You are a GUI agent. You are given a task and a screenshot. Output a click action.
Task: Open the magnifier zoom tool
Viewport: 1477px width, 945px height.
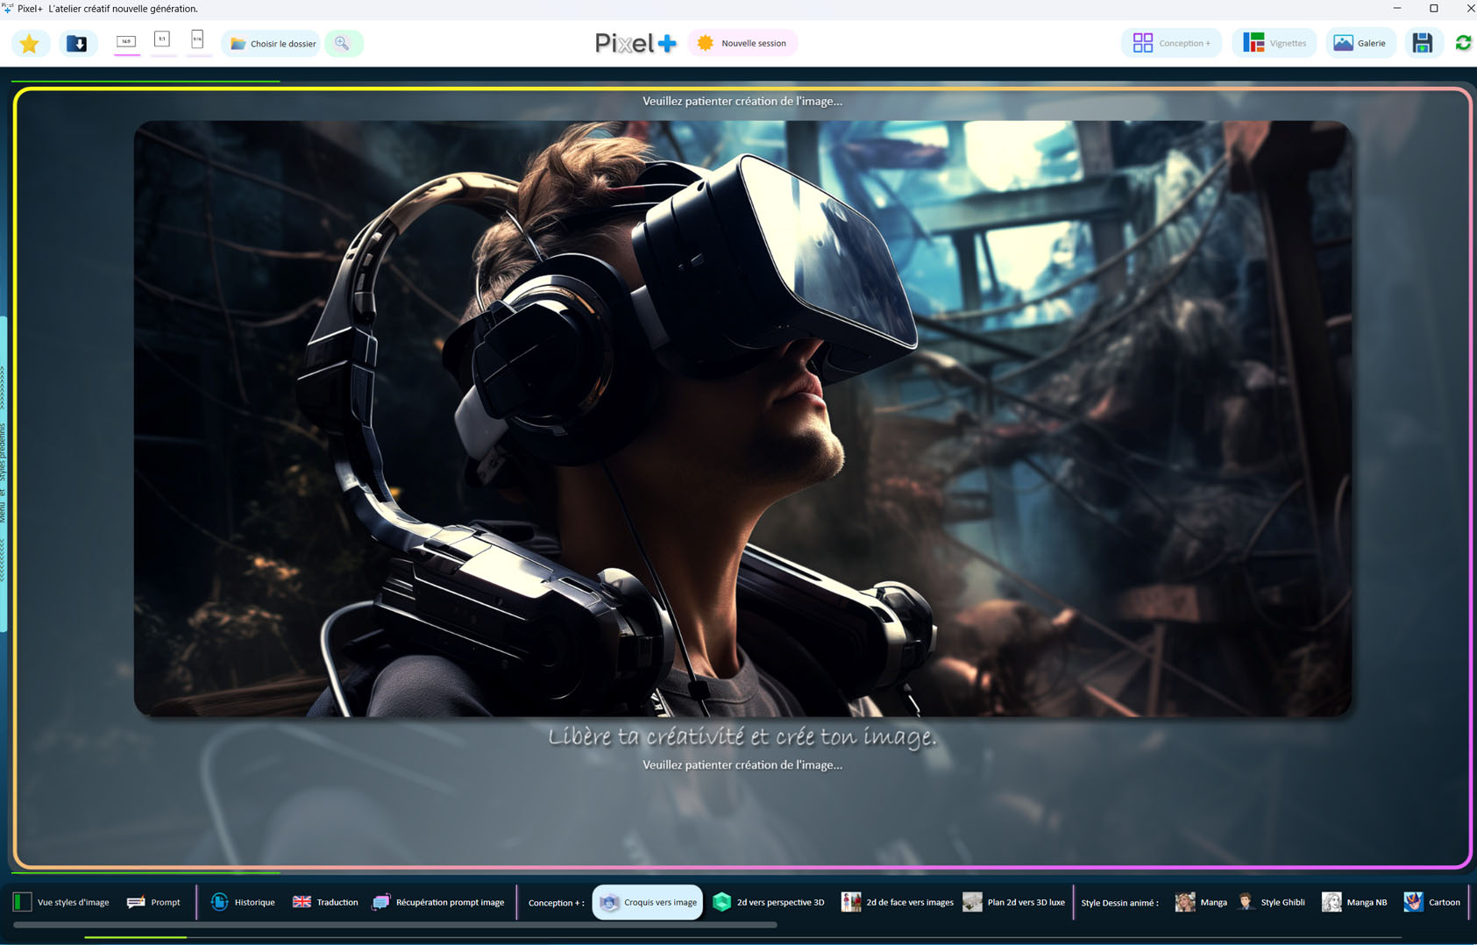click(x=343, y=43)
